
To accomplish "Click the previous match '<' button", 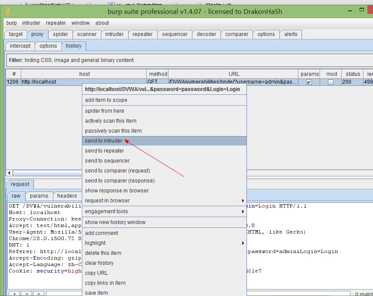I will tap(27, 293).
